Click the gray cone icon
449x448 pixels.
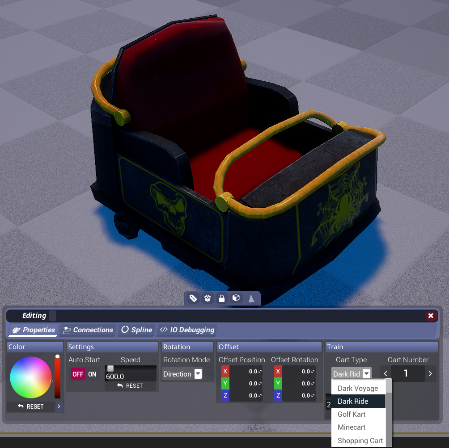click(x=251, y=299)
